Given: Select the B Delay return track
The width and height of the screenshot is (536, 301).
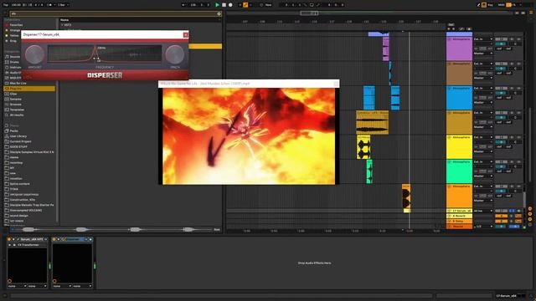Looking at the screenshot, I should click(x=459, y=221).
